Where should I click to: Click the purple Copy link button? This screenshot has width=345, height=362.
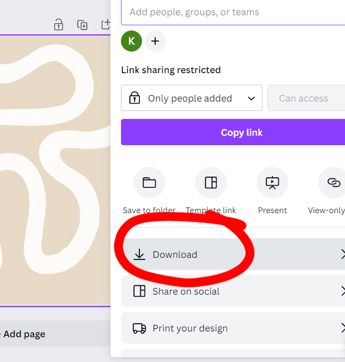(241, 133)
